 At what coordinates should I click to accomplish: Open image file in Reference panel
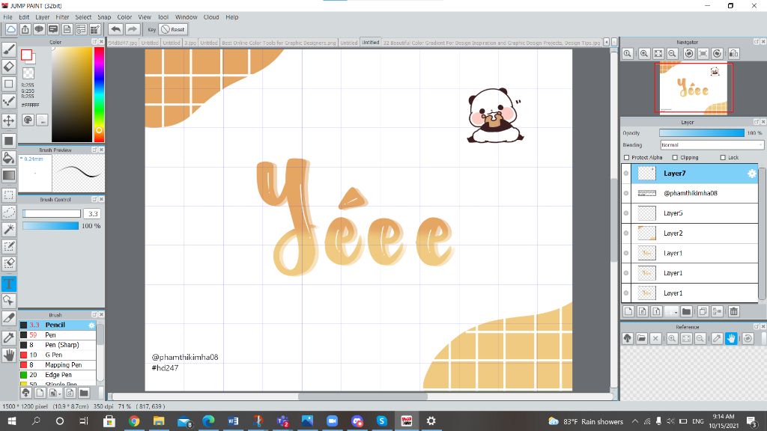pyautogui.click(x=642, y=338)
